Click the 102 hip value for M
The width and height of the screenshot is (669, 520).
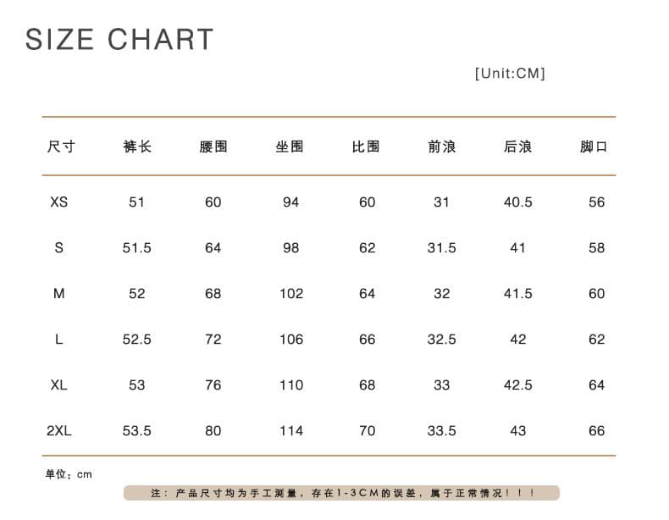coord(291,294)
